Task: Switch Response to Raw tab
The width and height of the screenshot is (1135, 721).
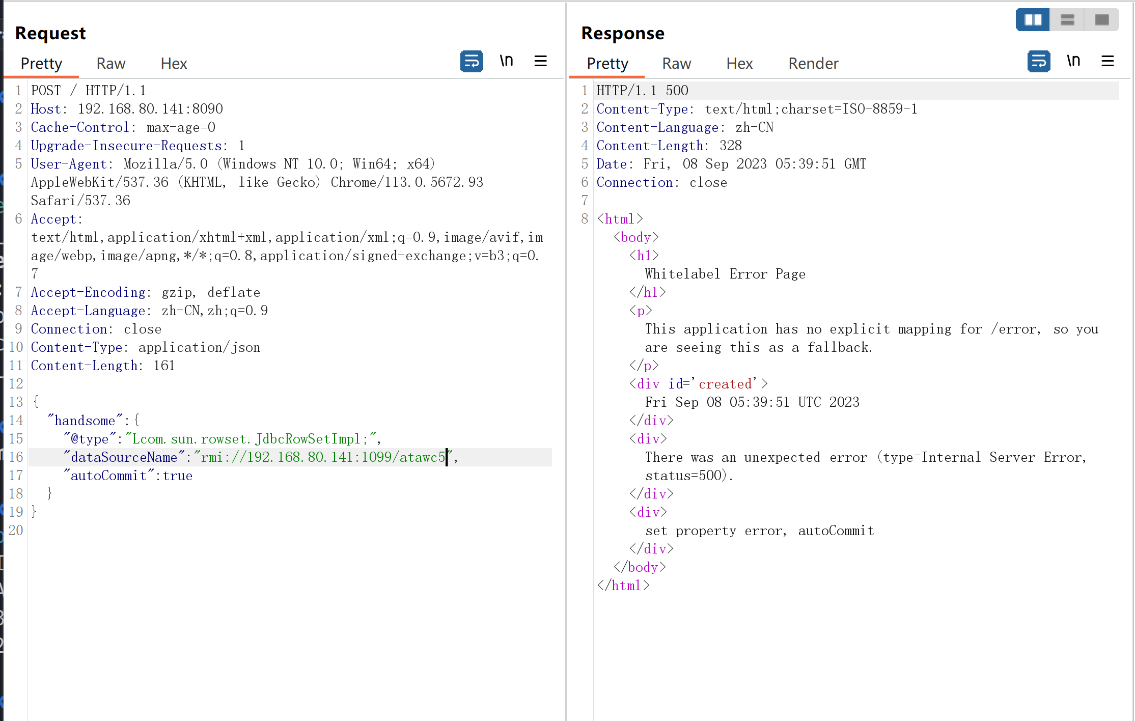Action: [x=677, y=64]
